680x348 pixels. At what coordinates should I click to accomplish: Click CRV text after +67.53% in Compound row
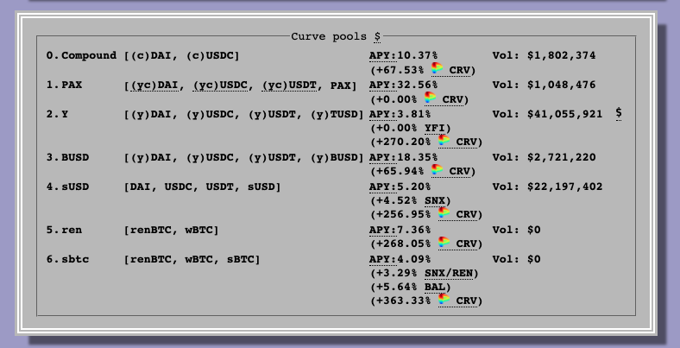pyautogui.click(x=460, y=70)
